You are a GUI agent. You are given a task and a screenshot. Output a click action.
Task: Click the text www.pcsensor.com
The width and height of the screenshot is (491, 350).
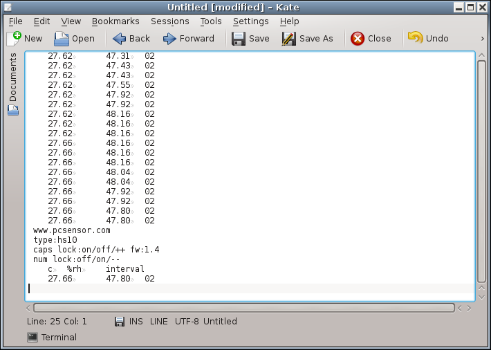click(x=72, y=230)
